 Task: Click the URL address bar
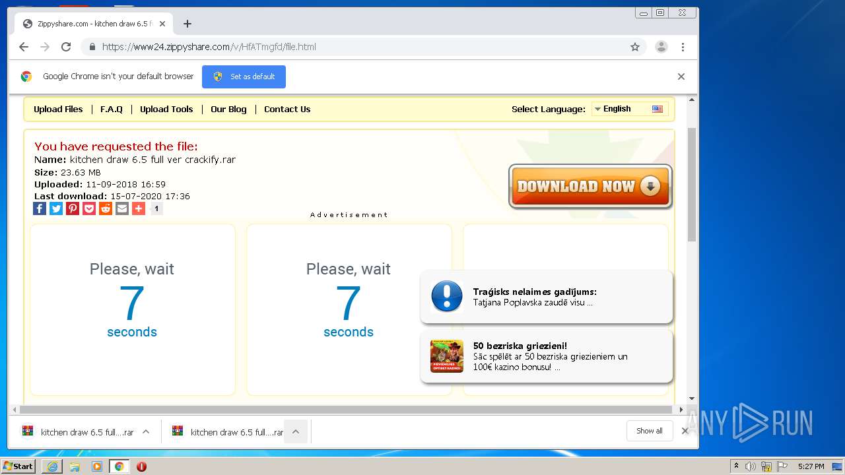(363, 47)
